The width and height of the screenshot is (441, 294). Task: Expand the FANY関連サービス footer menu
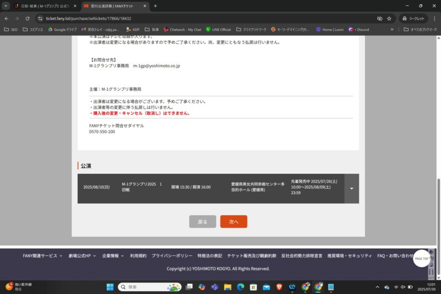(42, 256)
